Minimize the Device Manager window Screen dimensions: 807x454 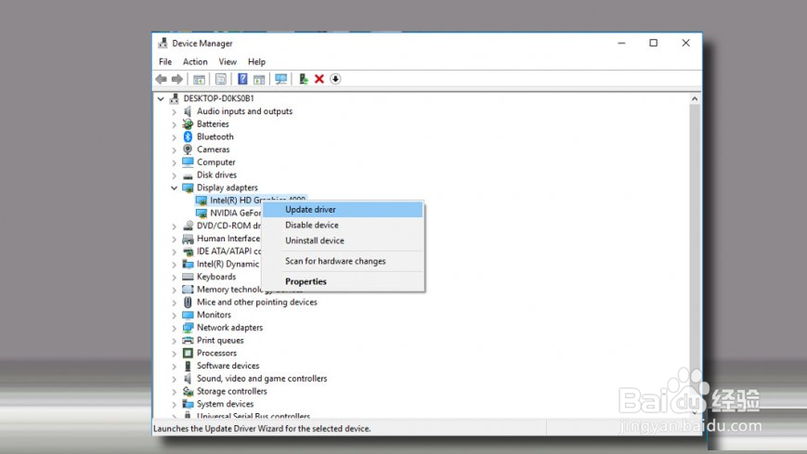coord(621,44)
